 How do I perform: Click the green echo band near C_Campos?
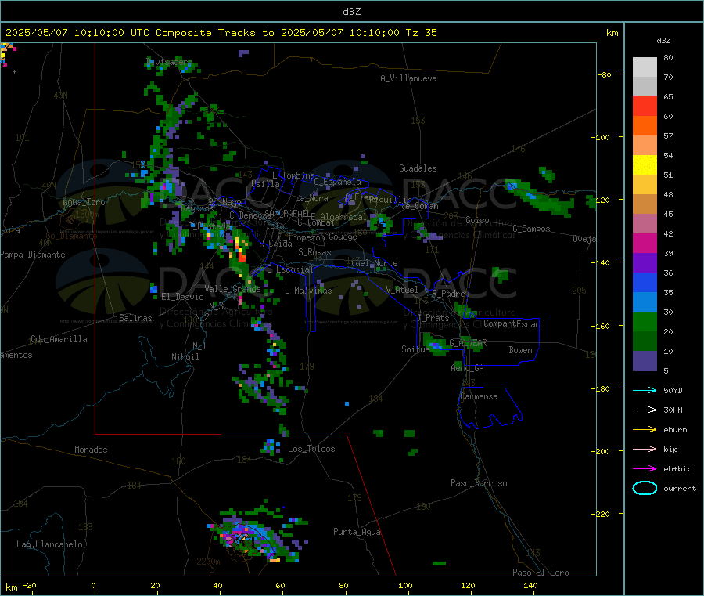coord(538,197)
